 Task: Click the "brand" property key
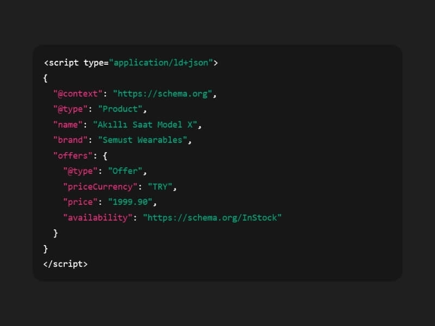(x=70, y=140)
